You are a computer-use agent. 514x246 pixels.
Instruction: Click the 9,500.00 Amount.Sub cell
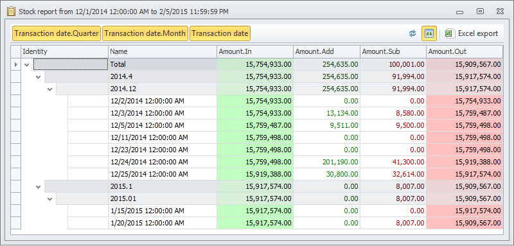pyautogui.click(x=393, y=125)
